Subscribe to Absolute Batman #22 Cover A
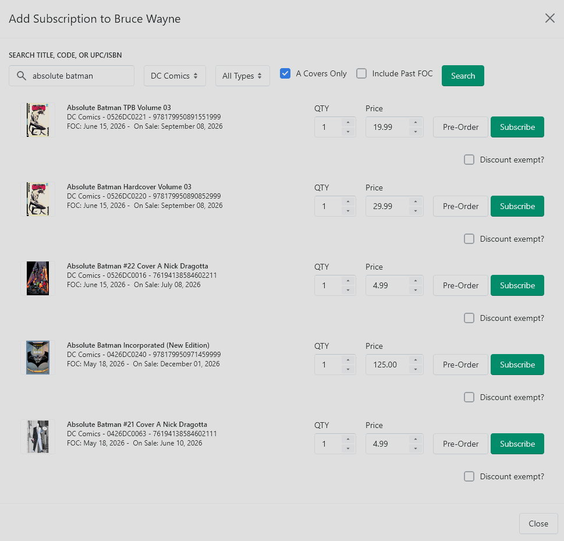564x541 pixels. pyautogui.click(x=517, y=285)
